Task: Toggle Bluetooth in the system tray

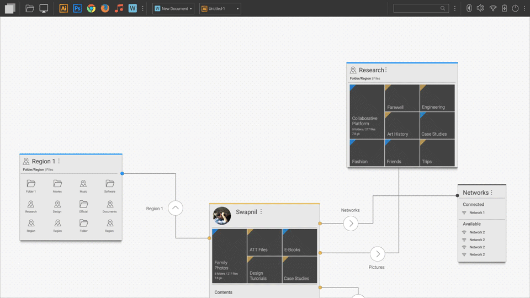Action: (x=469, y=8)
